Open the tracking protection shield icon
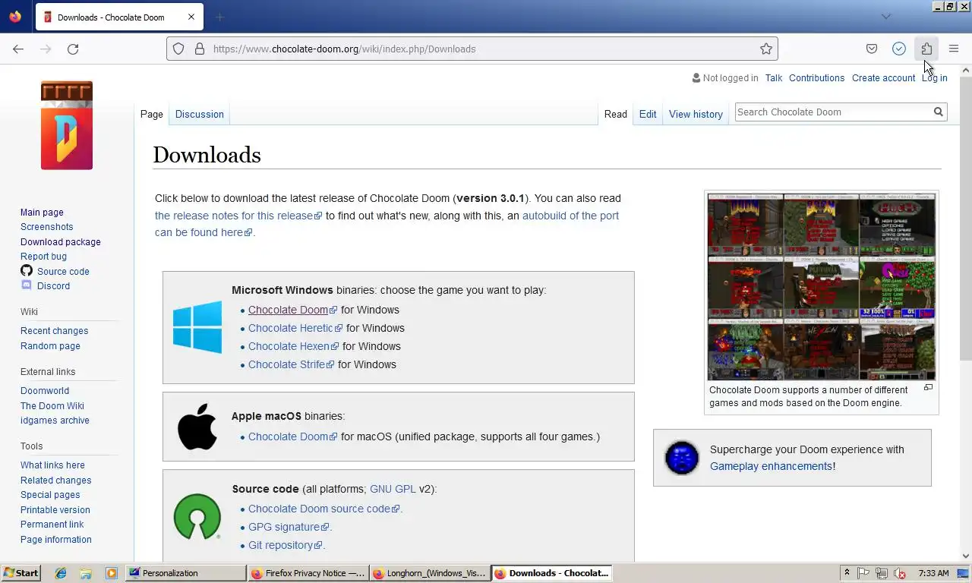The width and height of the screenshot is (972, 583). tap(178, 49)
